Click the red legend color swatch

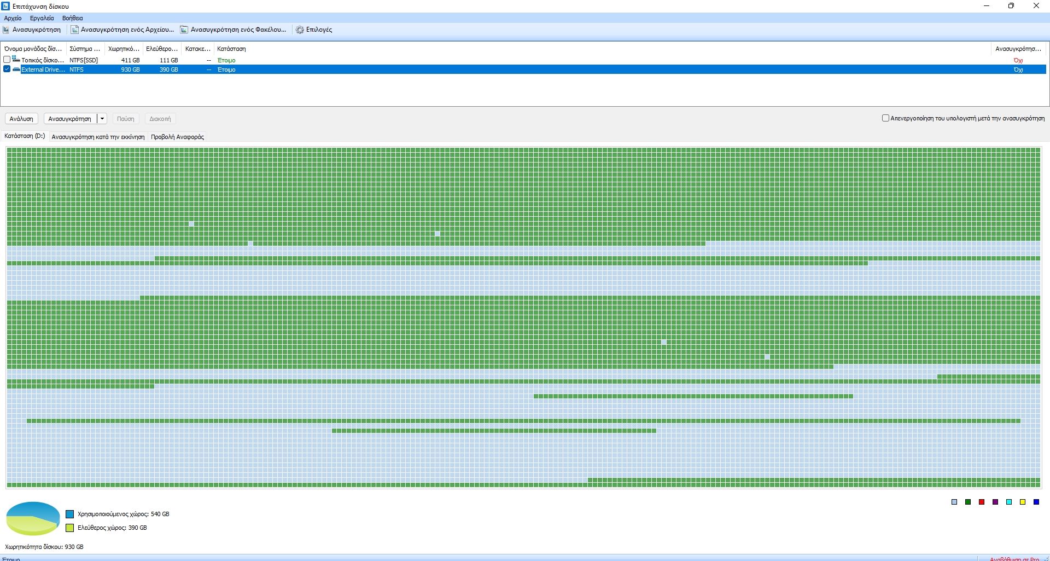(x=982, y=502)
